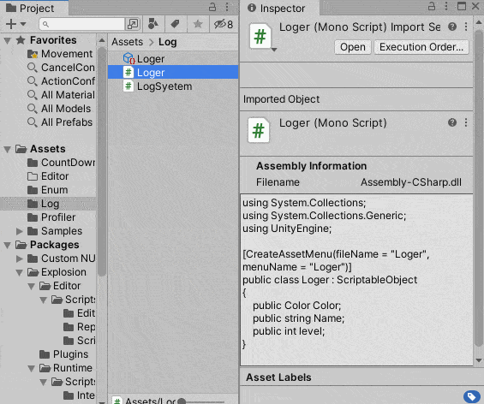The width and height of the screenshot is (484, 404).
Task: Toggle the Project panel lock icon
Action: point(212,7)
